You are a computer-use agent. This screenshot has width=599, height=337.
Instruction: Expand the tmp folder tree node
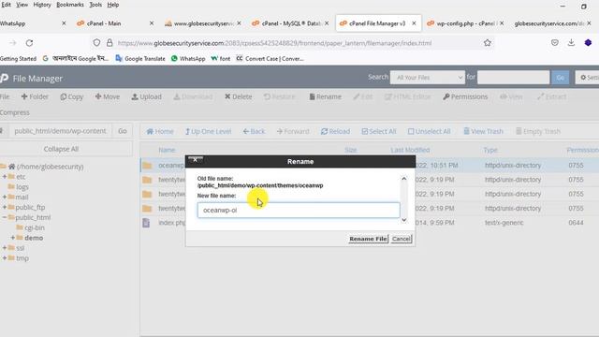(5, 258)
